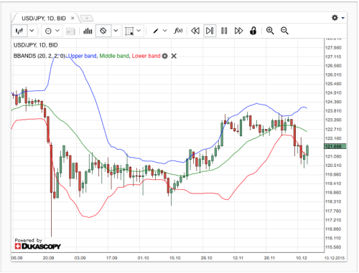
Task: Click the fast-forward chart button
Action: point(238,31)
